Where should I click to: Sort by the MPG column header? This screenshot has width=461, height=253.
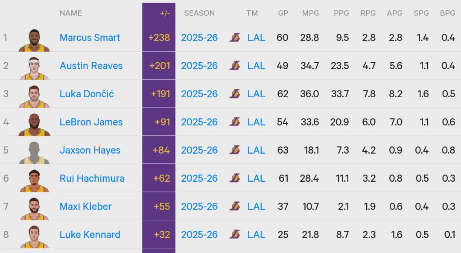[x=310, y=13]
